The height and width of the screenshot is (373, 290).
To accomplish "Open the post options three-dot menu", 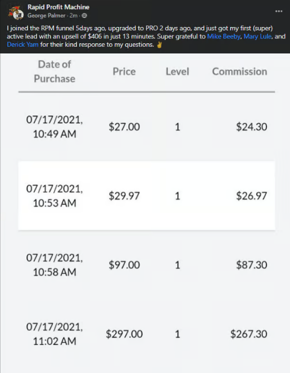I will [x=279, y=11].
